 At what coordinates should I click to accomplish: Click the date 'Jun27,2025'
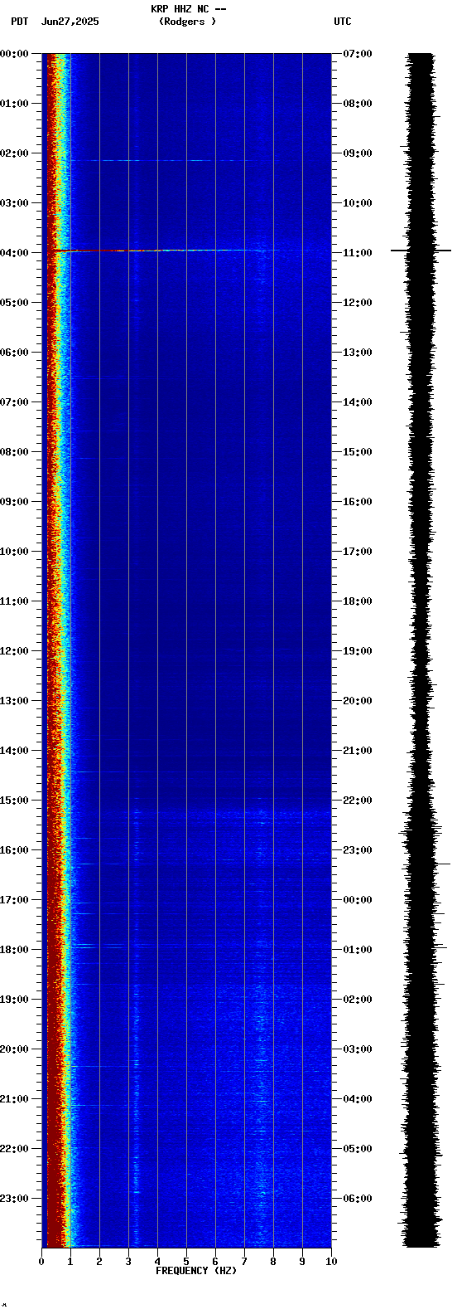click(70, 22)
